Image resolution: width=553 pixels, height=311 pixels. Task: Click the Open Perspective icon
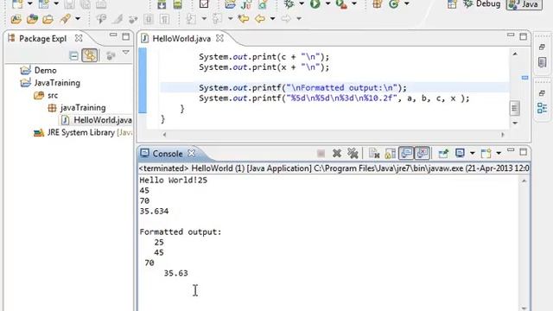(x=452, y=4)
